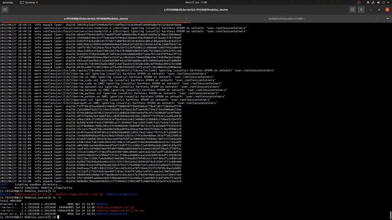Click the warn line for libparquet.so.500
This screenshot has width=392, height=220.
click(x=108, y=103)
